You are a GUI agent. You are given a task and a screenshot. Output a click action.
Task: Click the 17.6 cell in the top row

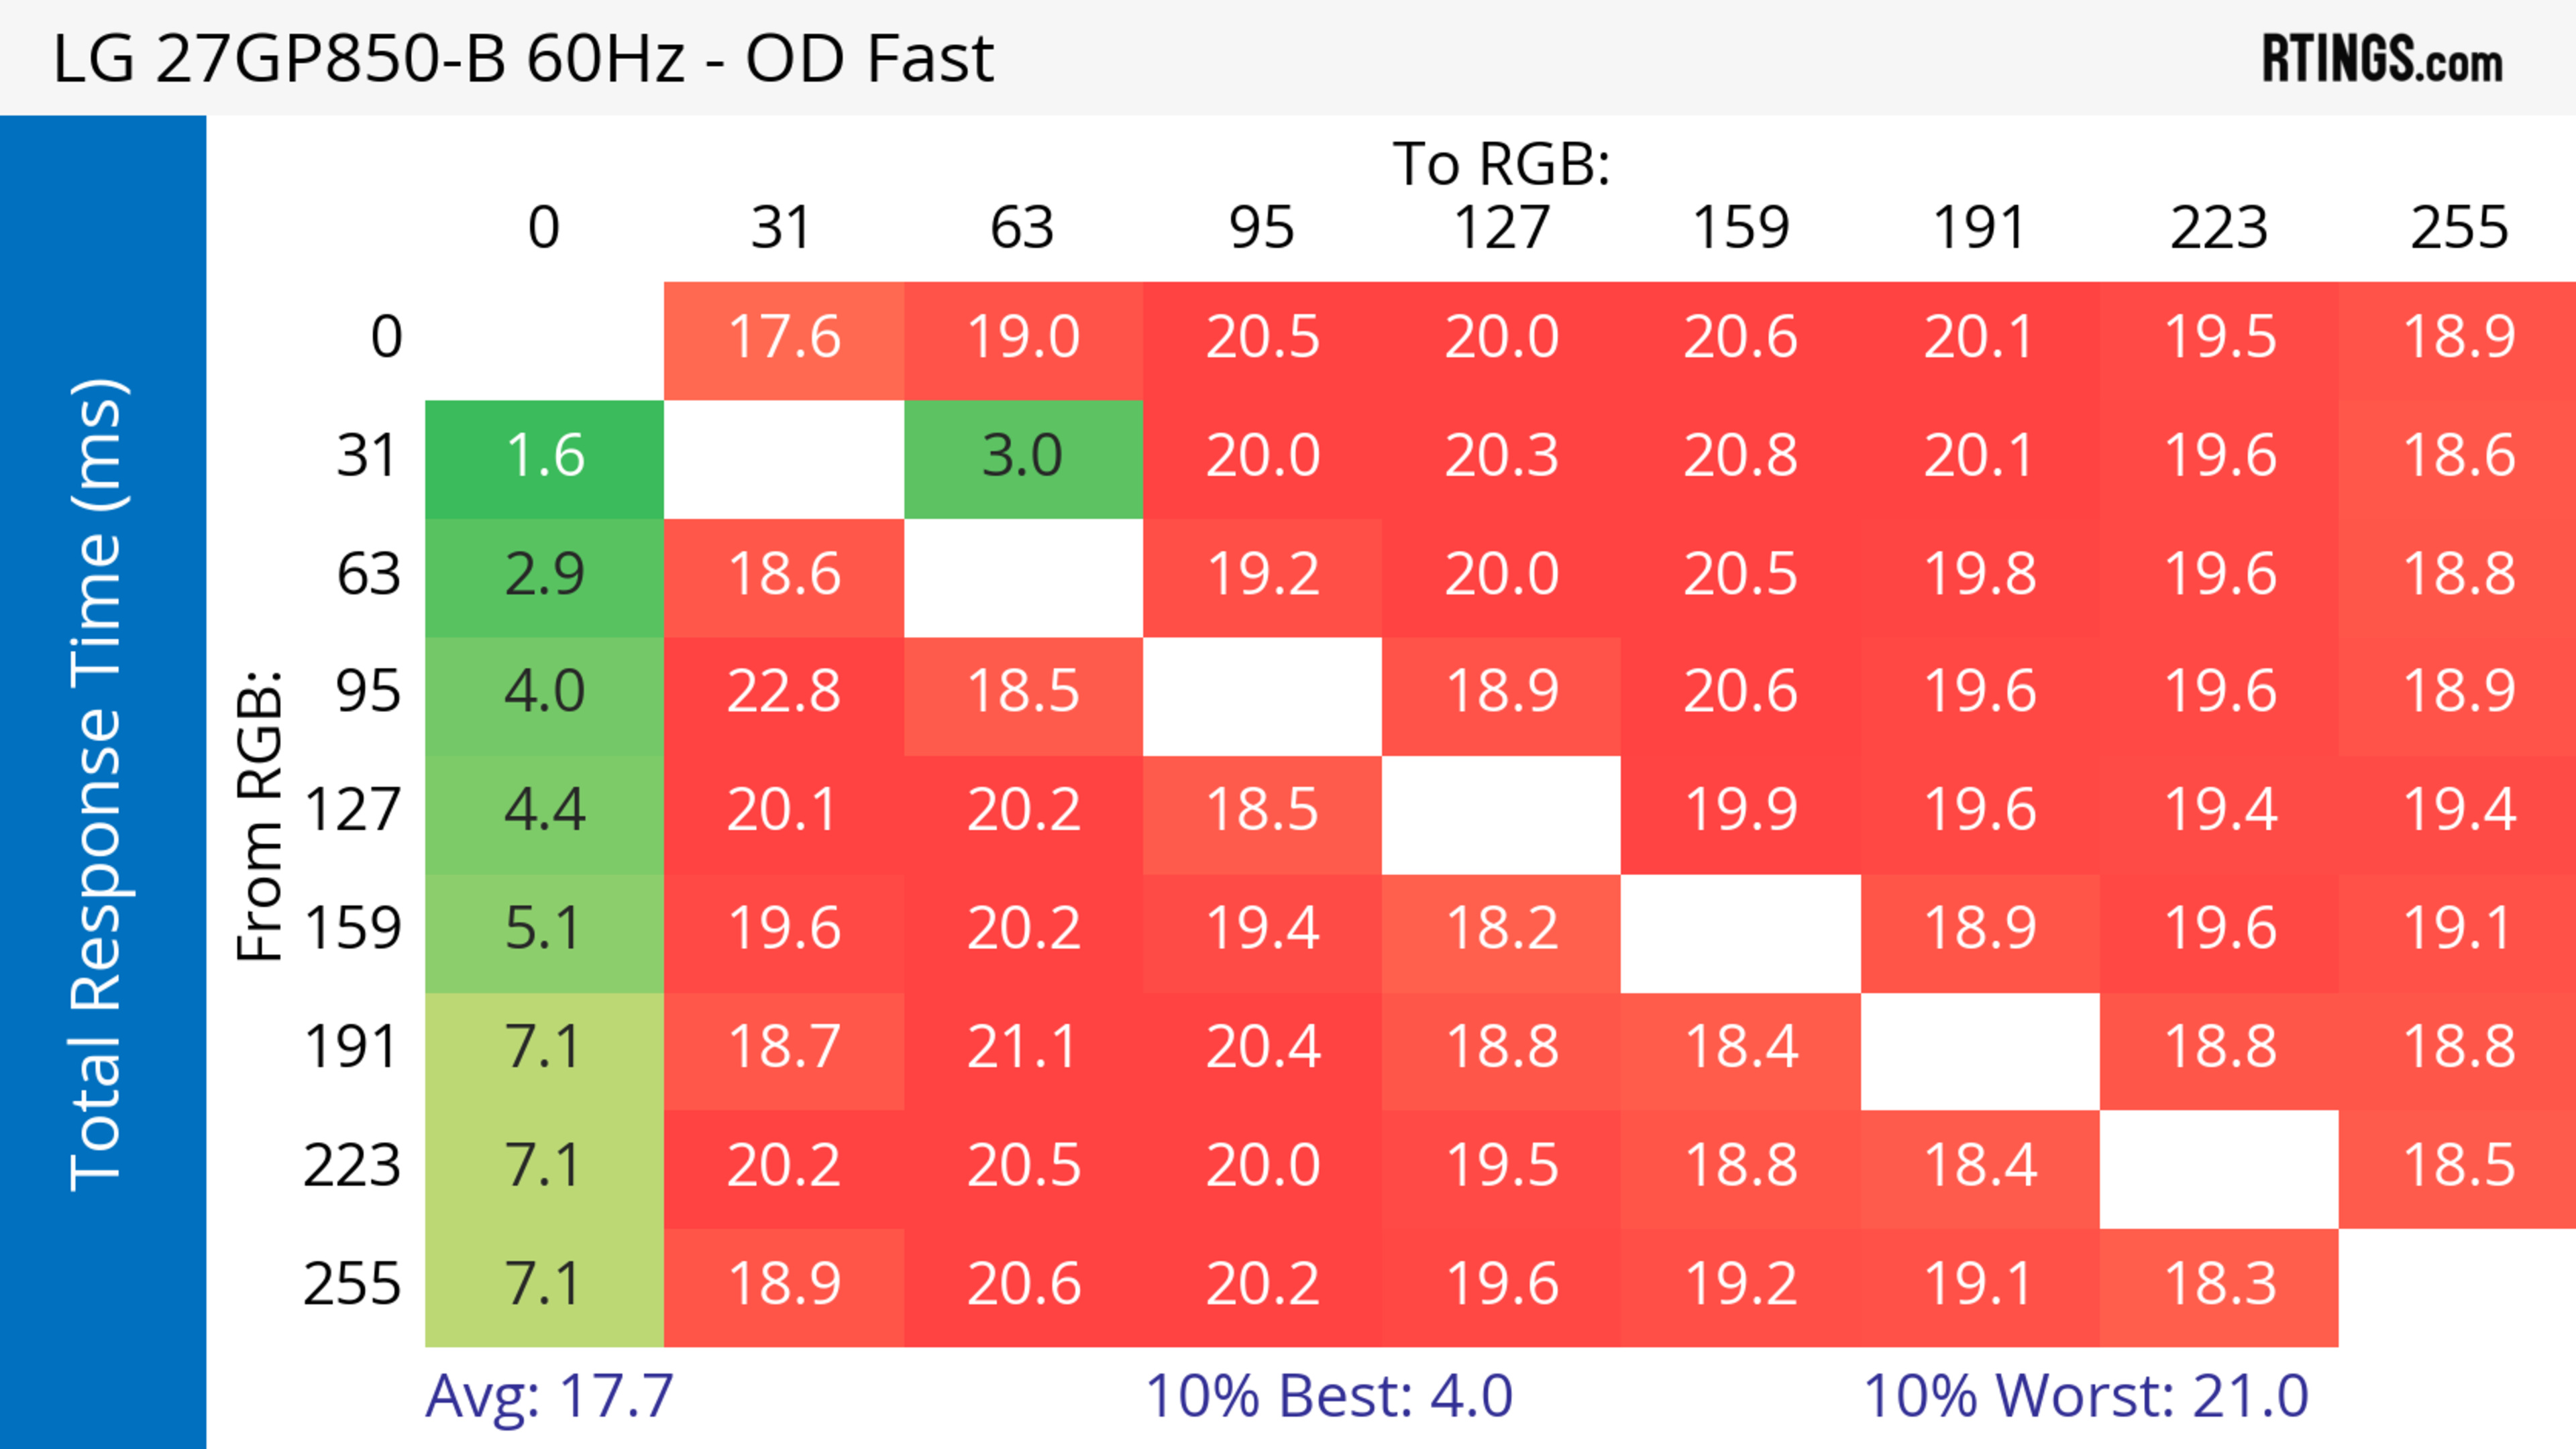(783, 338)
